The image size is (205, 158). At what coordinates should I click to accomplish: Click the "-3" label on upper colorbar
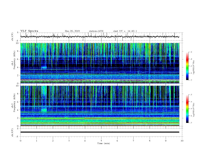click(191, 52)
